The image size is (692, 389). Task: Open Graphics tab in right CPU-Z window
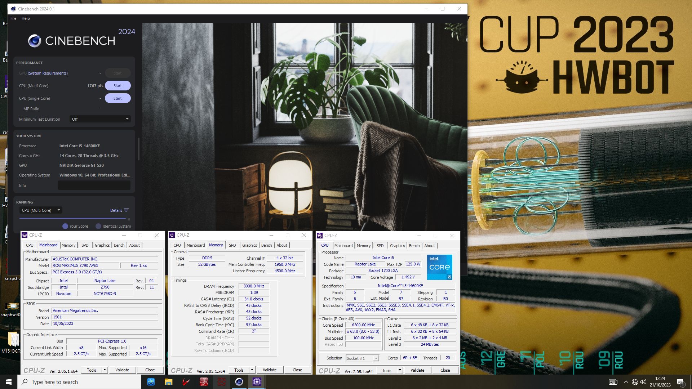click(397, 246)
